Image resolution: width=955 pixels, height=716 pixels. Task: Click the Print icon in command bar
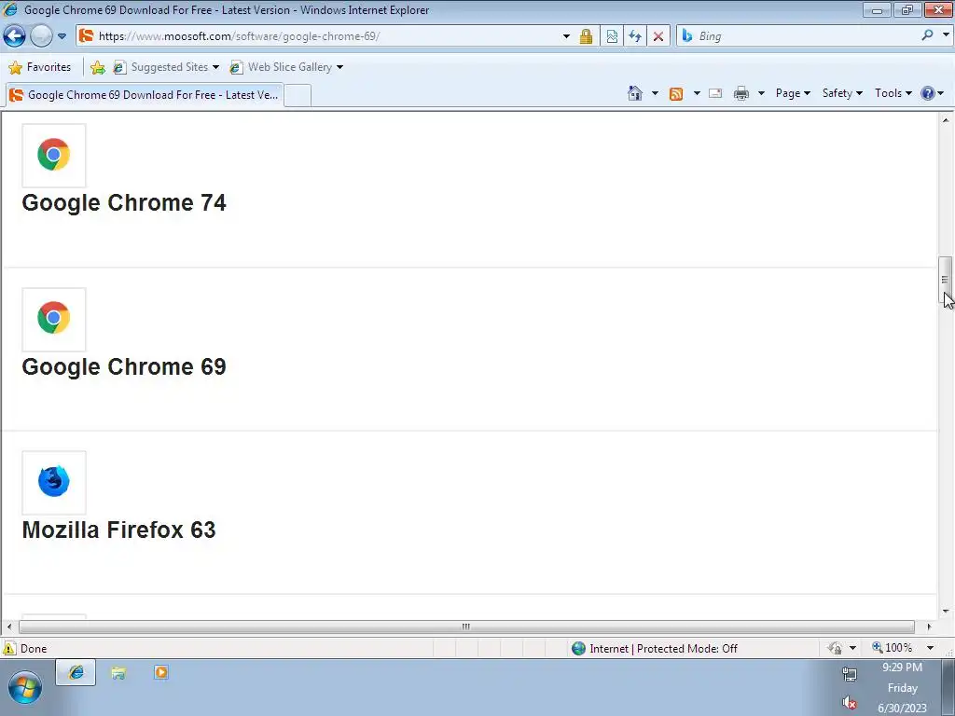point(741,93)
